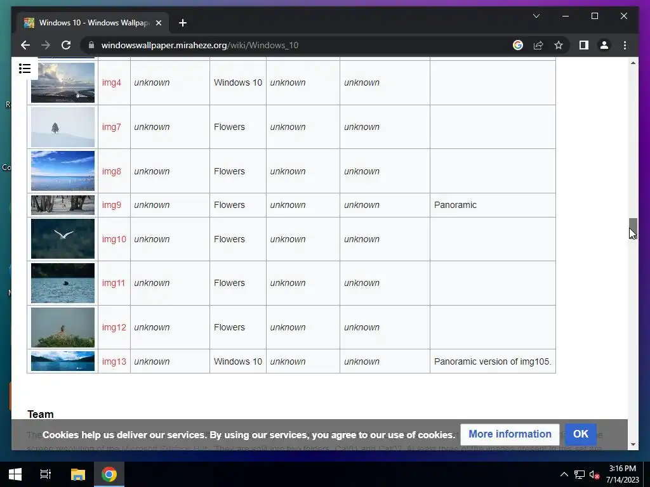This screenshot has height=487, width=650.
Task: Open Chrome three-dot menu
Action: (625, 45)
